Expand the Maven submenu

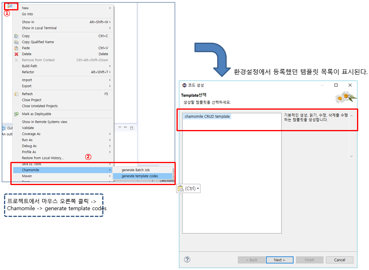point(110,176)
